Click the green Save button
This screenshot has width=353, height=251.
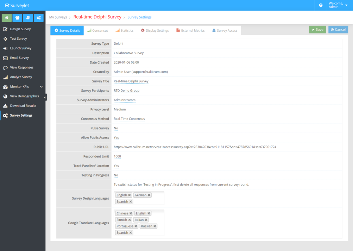tap(317, 30)
